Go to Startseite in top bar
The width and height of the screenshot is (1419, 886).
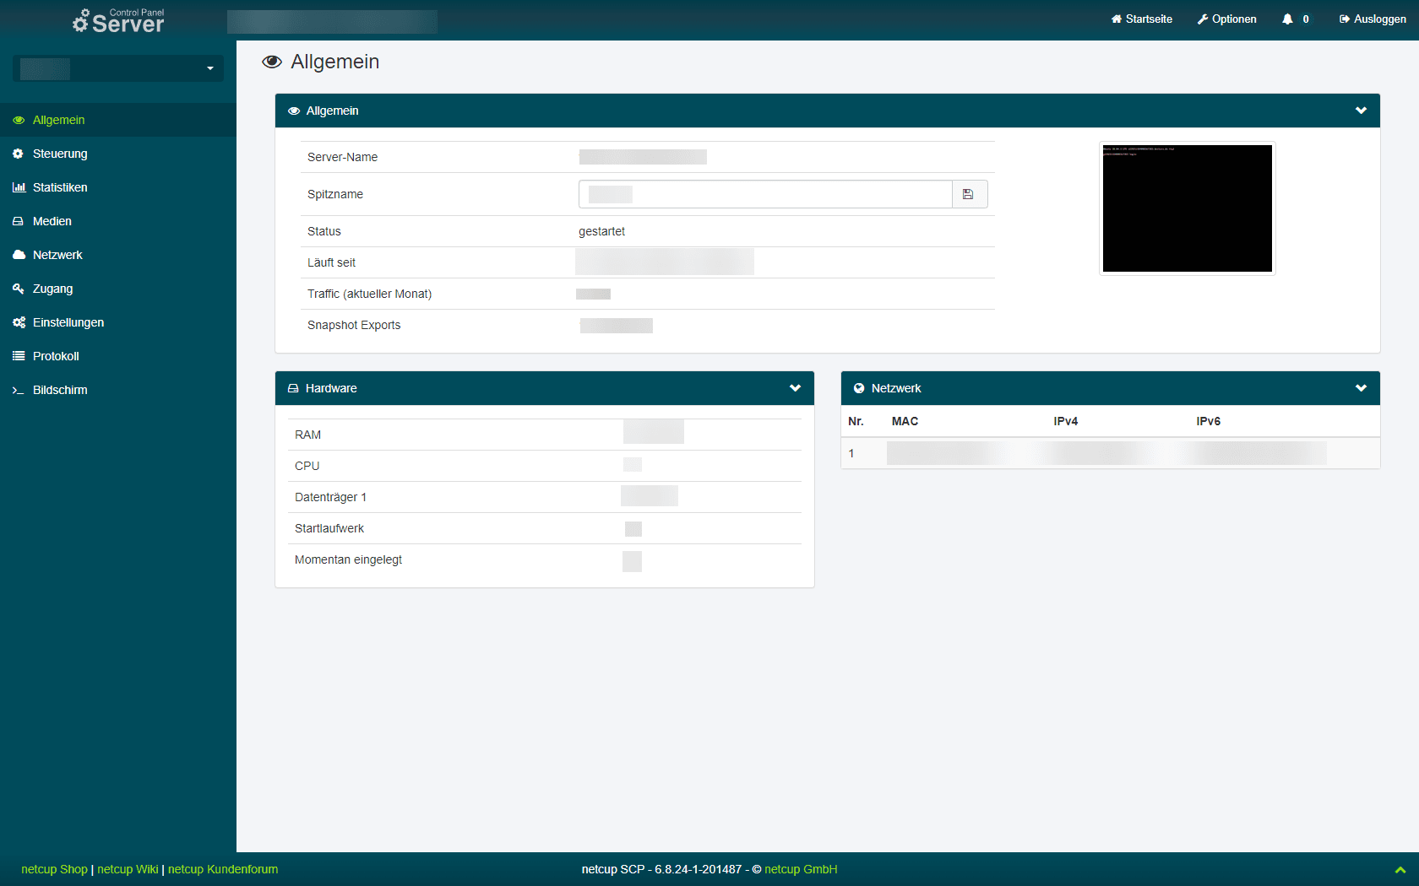[x=1142, y=19]
